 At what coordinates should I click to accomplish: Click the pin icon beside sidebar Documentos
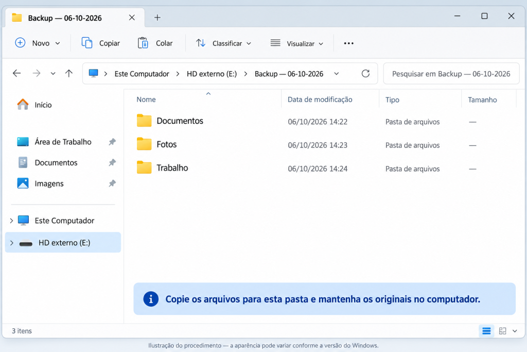point(112,162)
